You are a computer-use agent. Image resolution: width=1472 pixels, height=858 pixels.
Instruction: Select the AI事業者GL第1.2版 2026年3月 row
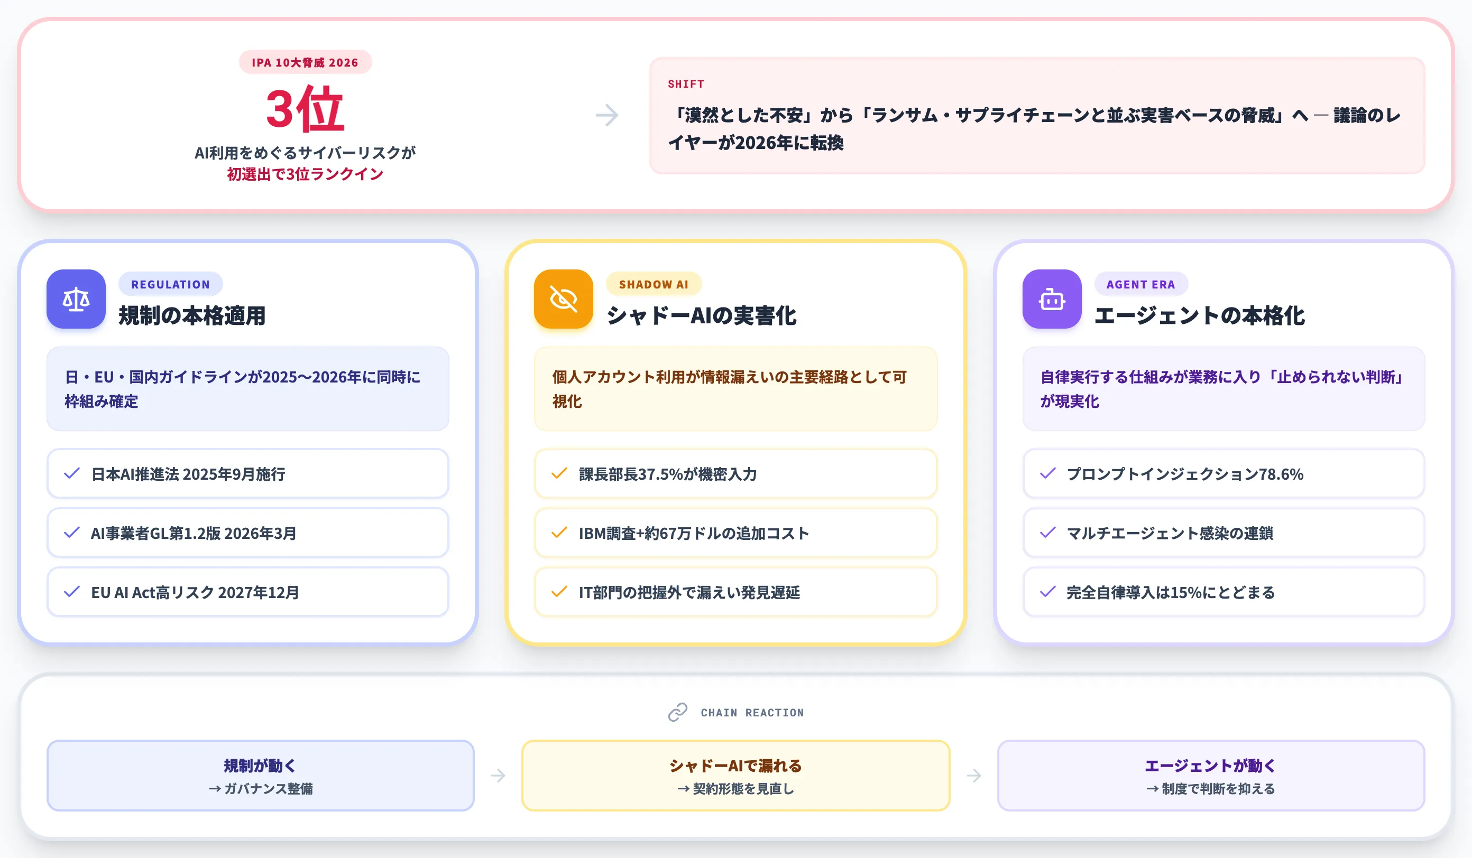pyautogui.click(x=247, y=533)
